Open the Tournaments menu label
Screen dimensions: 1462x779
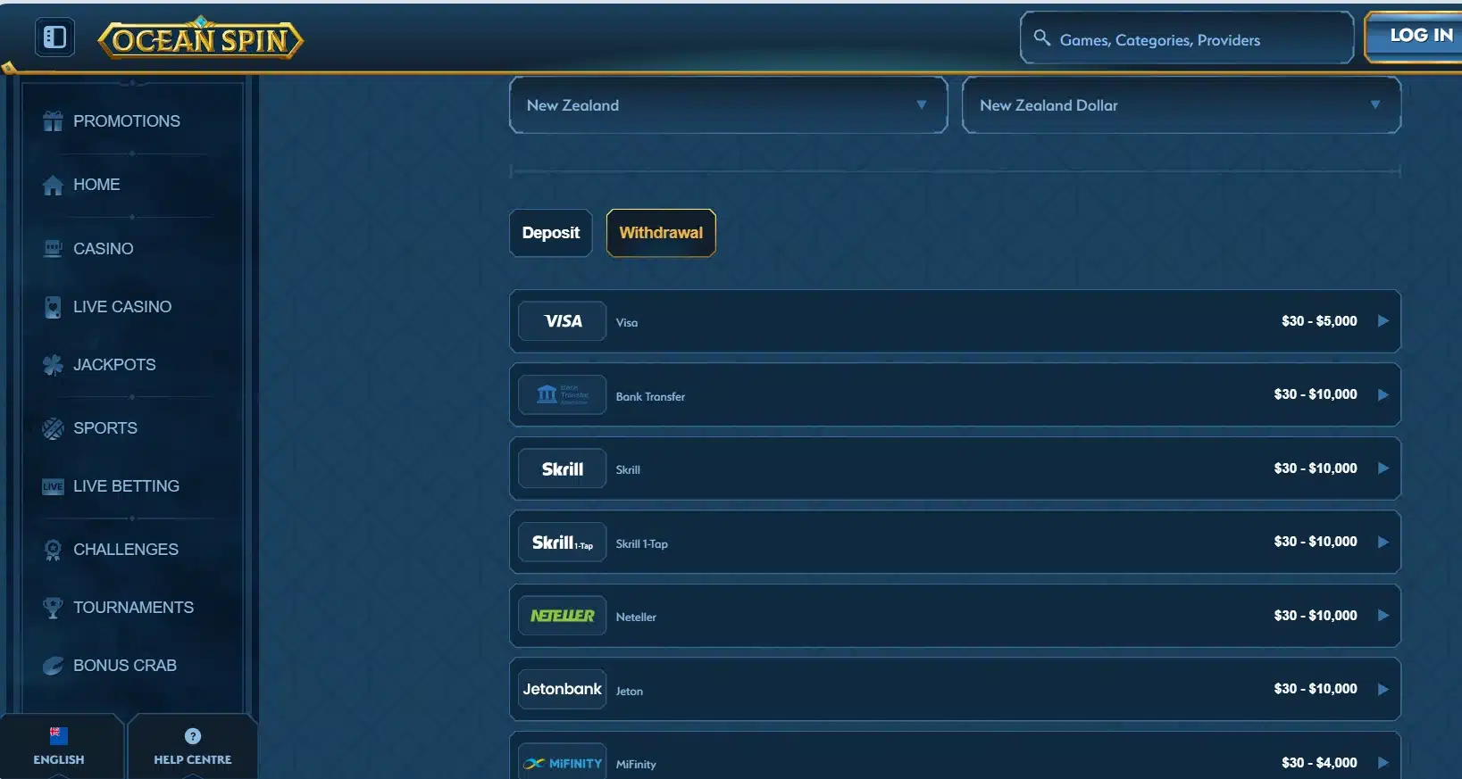(133, 608)
